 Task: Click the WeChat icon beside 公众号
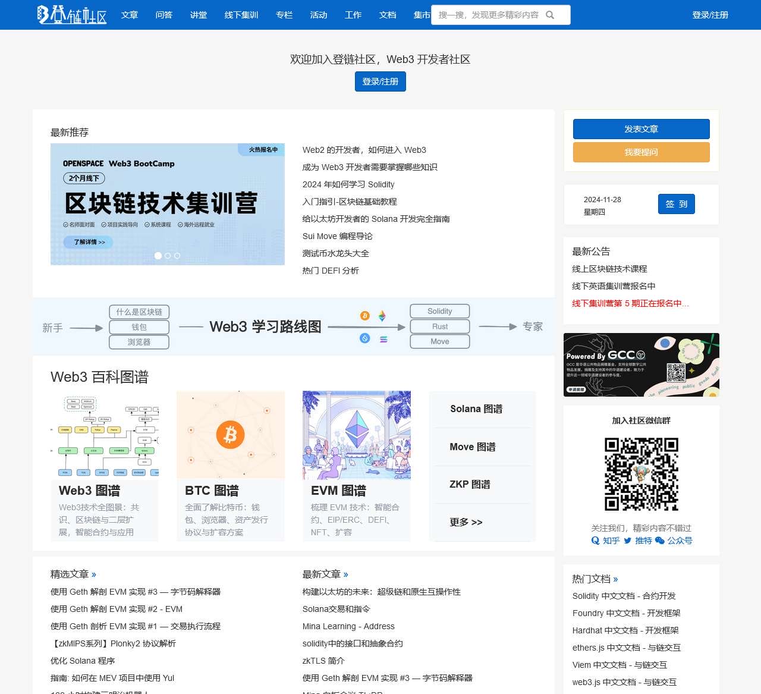(x=659, y=541)
